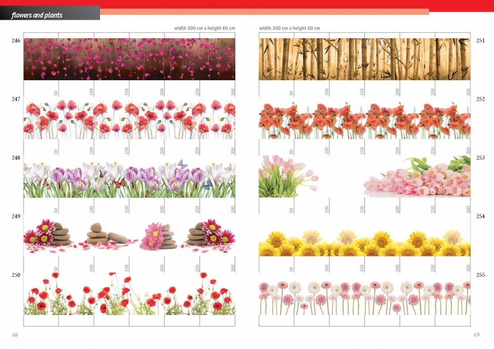Click the right page dimensions text
This screenshot has width=494, height=349.
(290, 28)
